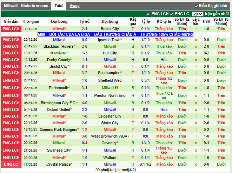Click the Kết quả column header
This screenshot has height=173, width=232.
(x=133, y=22)
